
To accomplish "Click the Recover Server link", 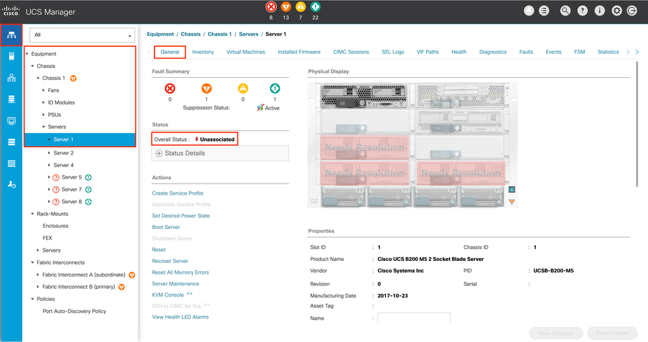I will point(170,261).
